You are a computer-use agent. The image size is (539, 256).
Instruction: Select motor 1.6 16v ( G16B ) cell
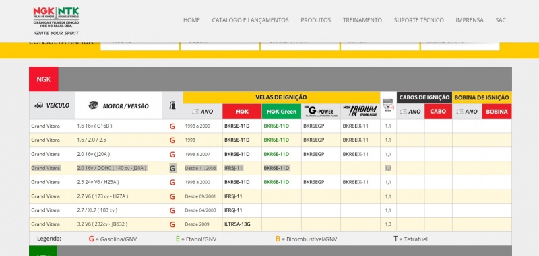point(119,126)
